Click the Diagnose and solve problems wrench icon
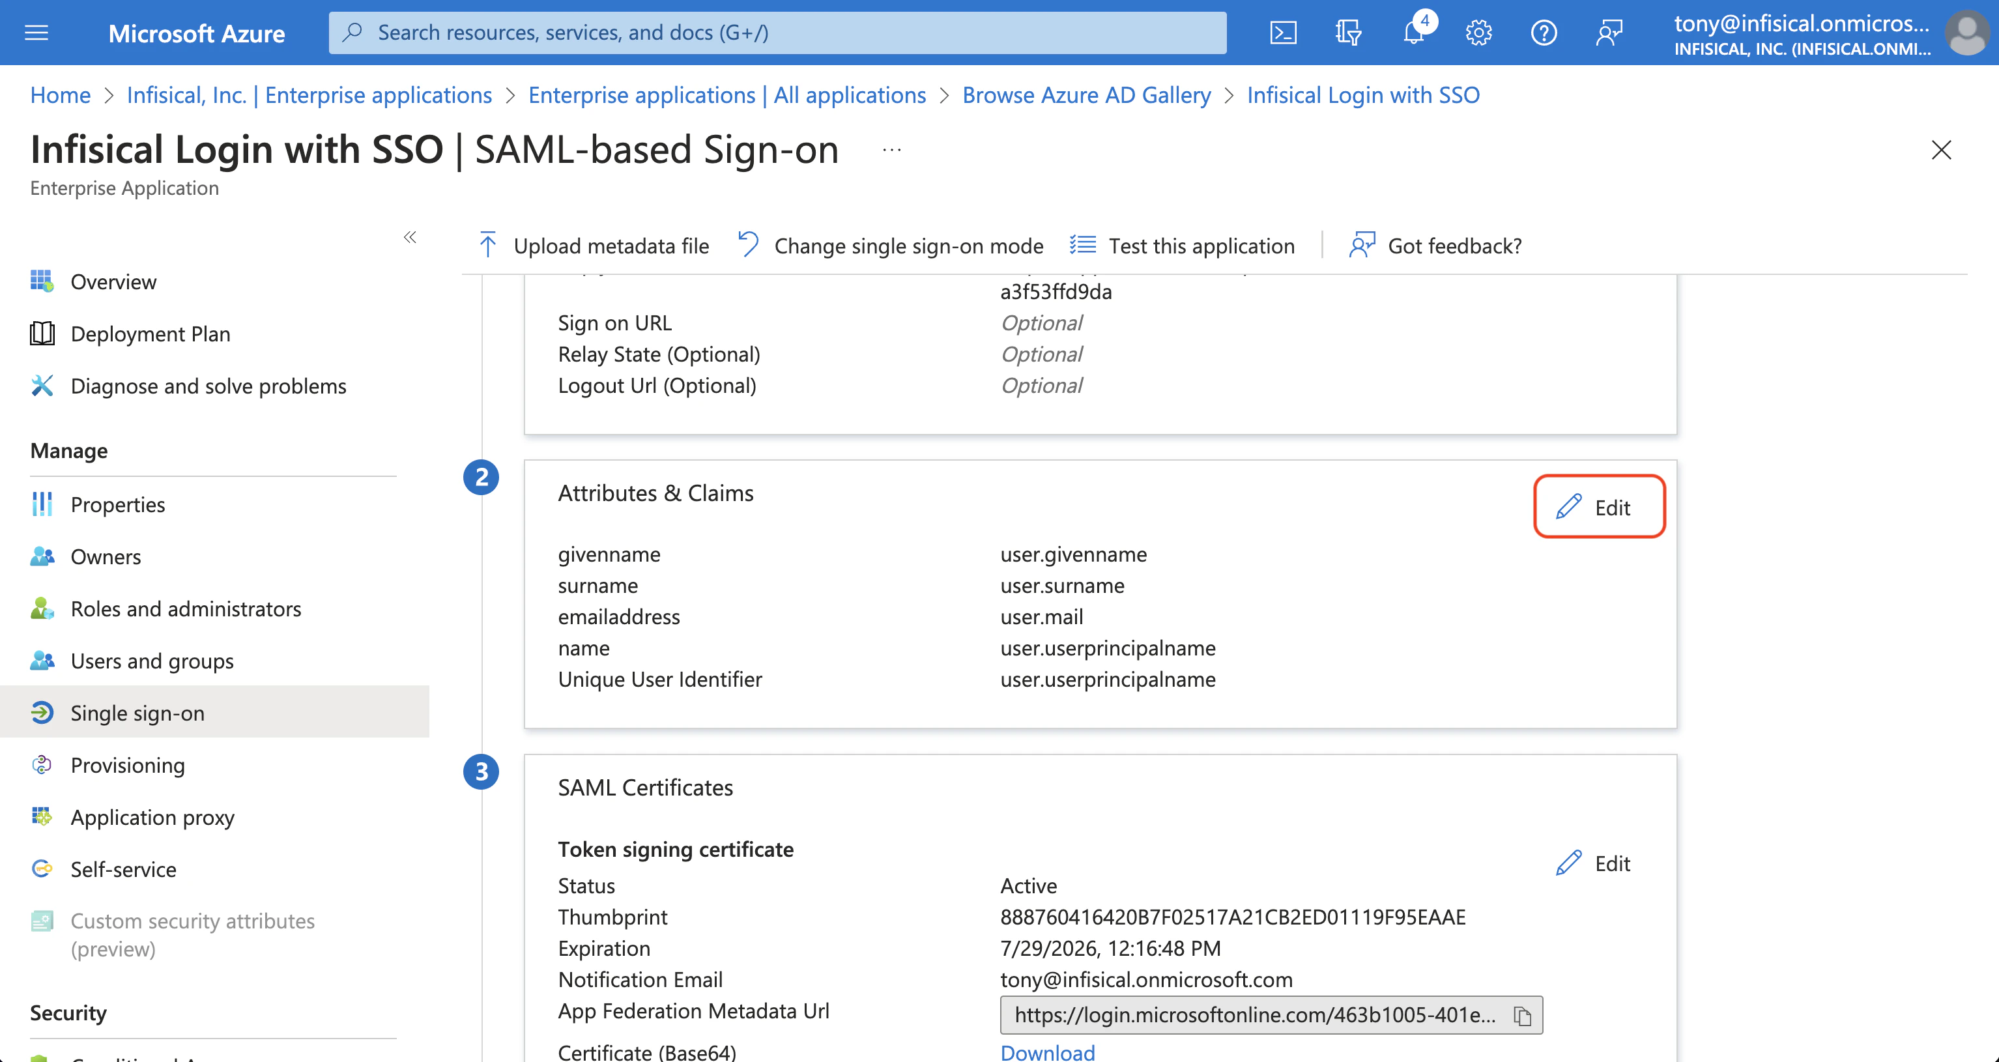Viewport: 1999px width, 1062px height. 42,385
